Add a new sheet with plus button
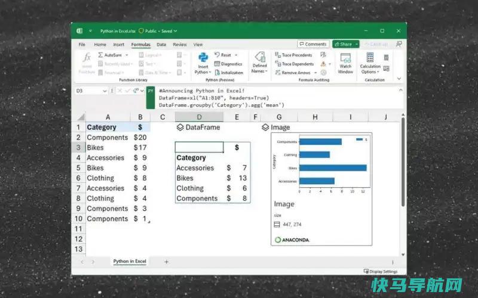Image resolution: width=478 pixels, height=298 pixels. point(167,262)
